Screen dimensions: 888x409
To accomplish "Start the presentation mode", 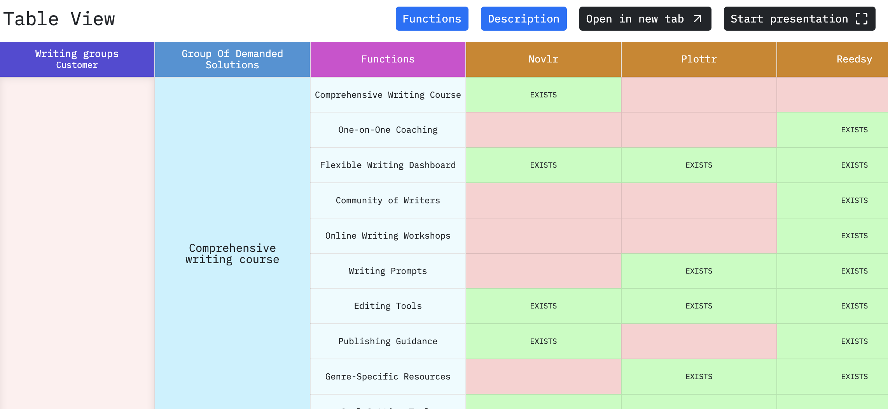I will [x=799, y=18].
